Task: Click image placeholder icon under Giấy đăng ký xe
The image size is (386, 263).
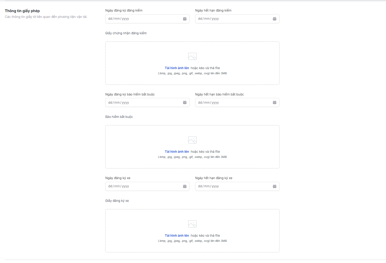Action: click(192, 224)
